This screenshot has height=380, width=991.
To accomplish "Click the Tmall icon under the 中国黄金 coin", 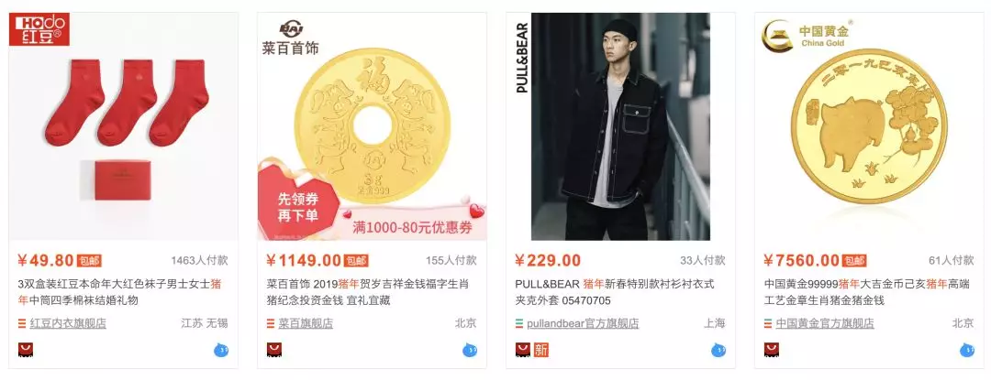I will point(771,351).
